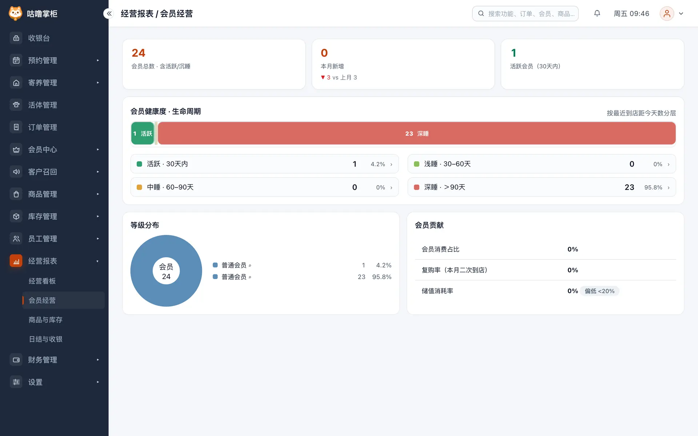Open the 经营看板 submenu item
This screenshot has width=698, height=436.
[x=63, y=281]
